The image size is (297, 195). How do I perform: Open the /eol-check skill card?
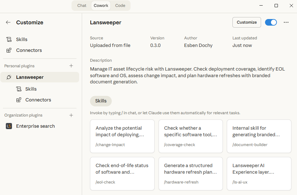coord(122,174)
